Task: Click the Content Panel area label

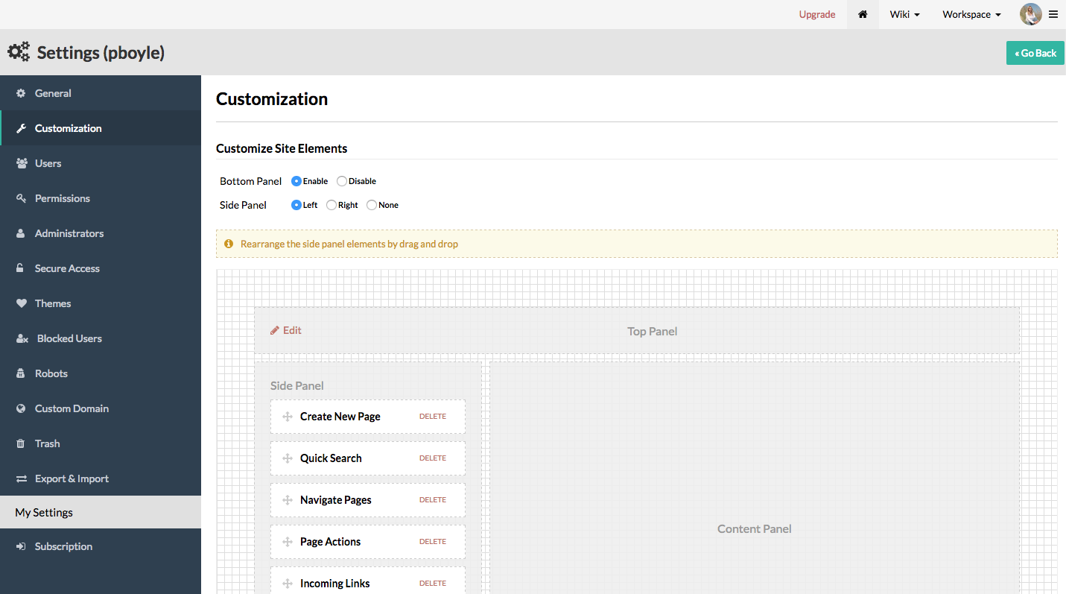Action: click(x=754, y=528)
